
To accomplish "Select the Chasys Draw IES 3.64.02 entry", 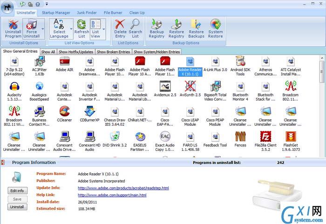I will pyautogui.click(x=115, y=116).
